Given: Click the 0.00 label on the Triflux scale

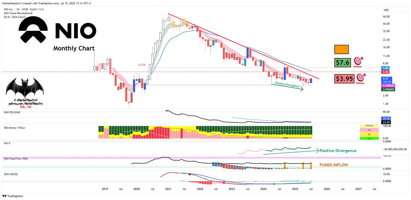Looking at the screenshot, I should pos(385,138).
